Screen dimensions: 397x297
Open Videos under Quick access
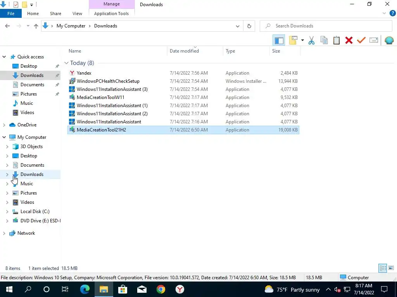[x=27, y=113]
